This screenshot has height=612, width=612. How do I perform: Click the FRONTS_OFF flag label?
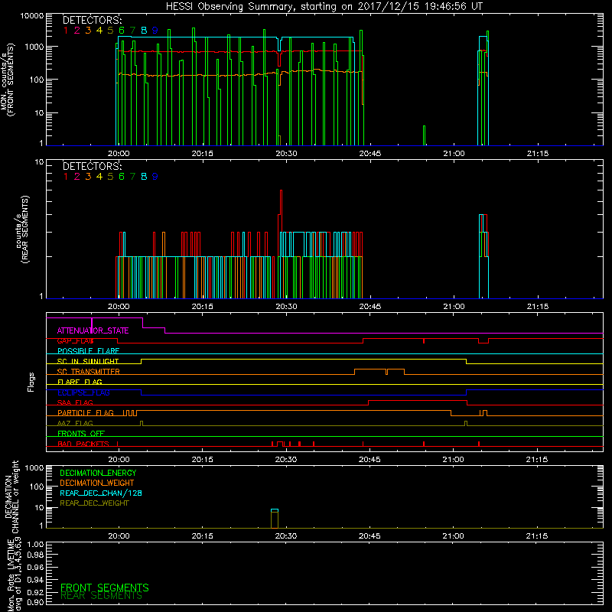[x=81, y=433]
